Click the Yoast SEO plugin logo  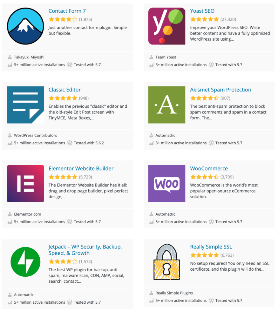coord(167,26)
